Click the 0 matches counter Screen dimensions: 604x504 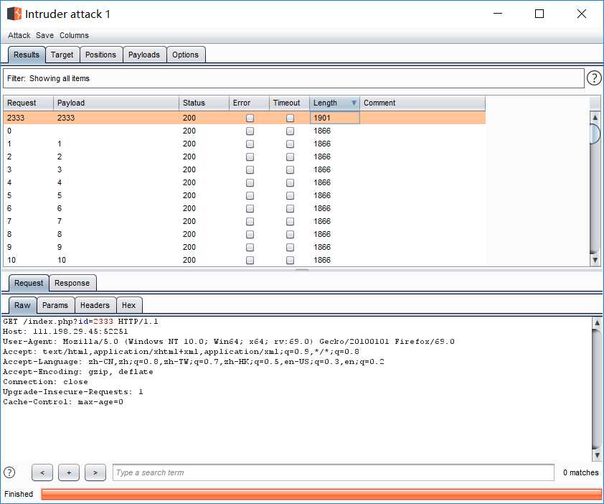pyautogui.click(x=580, y=472)
